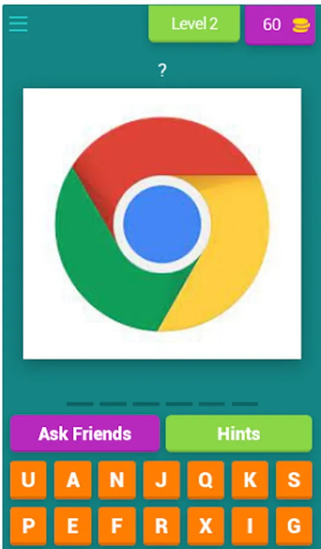Click the Chrome logo picture
The width and height of the screenshot is (321, 549).
pos(162,224)
